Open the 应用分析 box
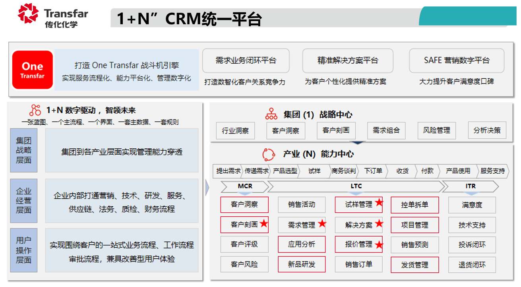 302,244
